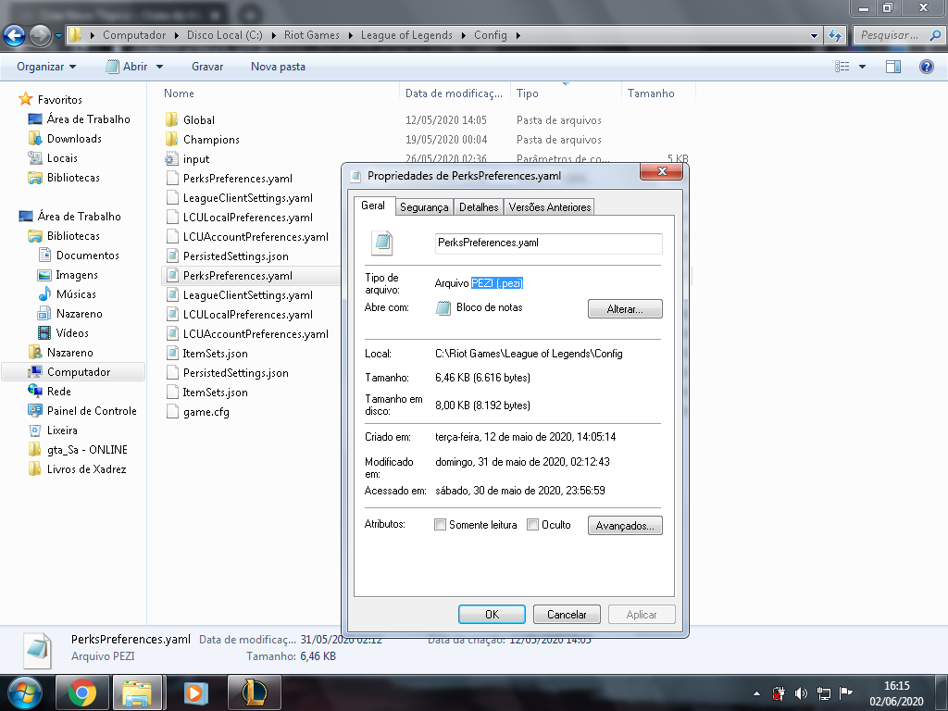Open Windows Explorer from the taskbar

click(137, 692)
